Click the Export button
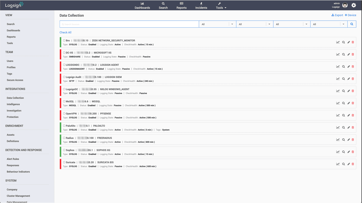This screenshot has height=203, width=362. click(337, 15)
